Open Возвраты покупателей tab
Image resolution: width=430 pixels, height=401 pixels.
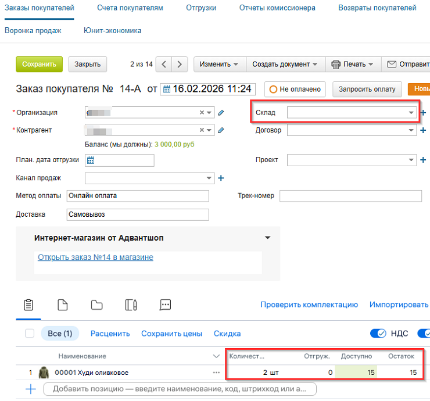coord(377,8)
